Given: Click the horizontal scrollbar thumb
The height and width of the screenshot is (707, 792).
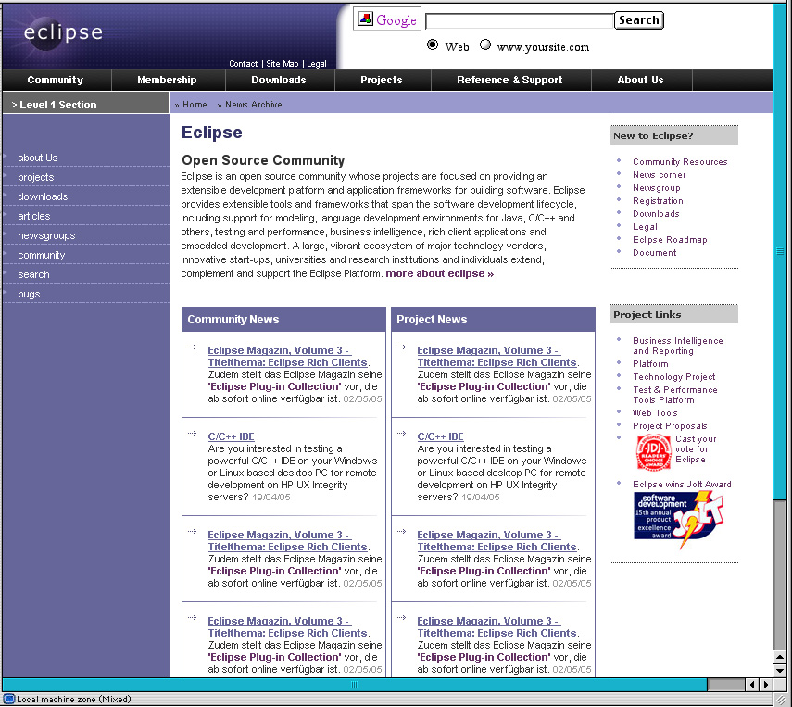Looking at the screenshot, I should pyautogui.click(x=355, y=685).
